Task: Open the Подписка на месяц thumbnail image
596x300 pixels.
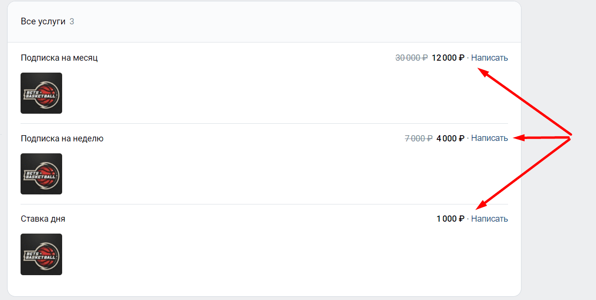Action: click(41, 93)
